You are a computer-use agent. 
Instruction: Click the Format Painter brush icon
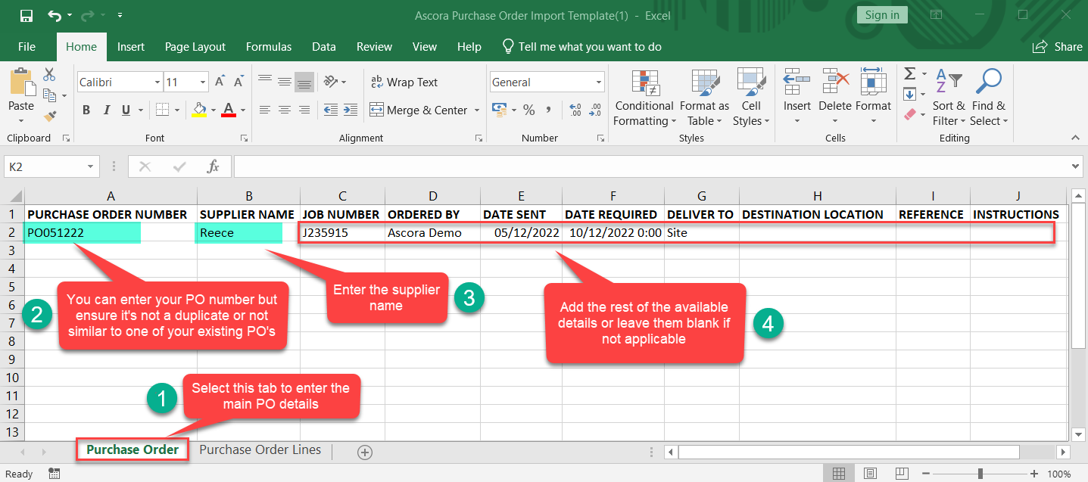pos(50,117)
